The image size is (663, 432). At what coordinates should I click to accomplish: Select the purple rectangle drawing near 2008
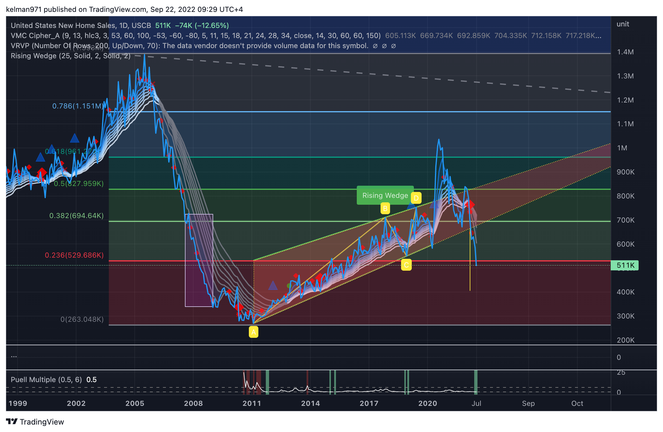coord(199,260)
